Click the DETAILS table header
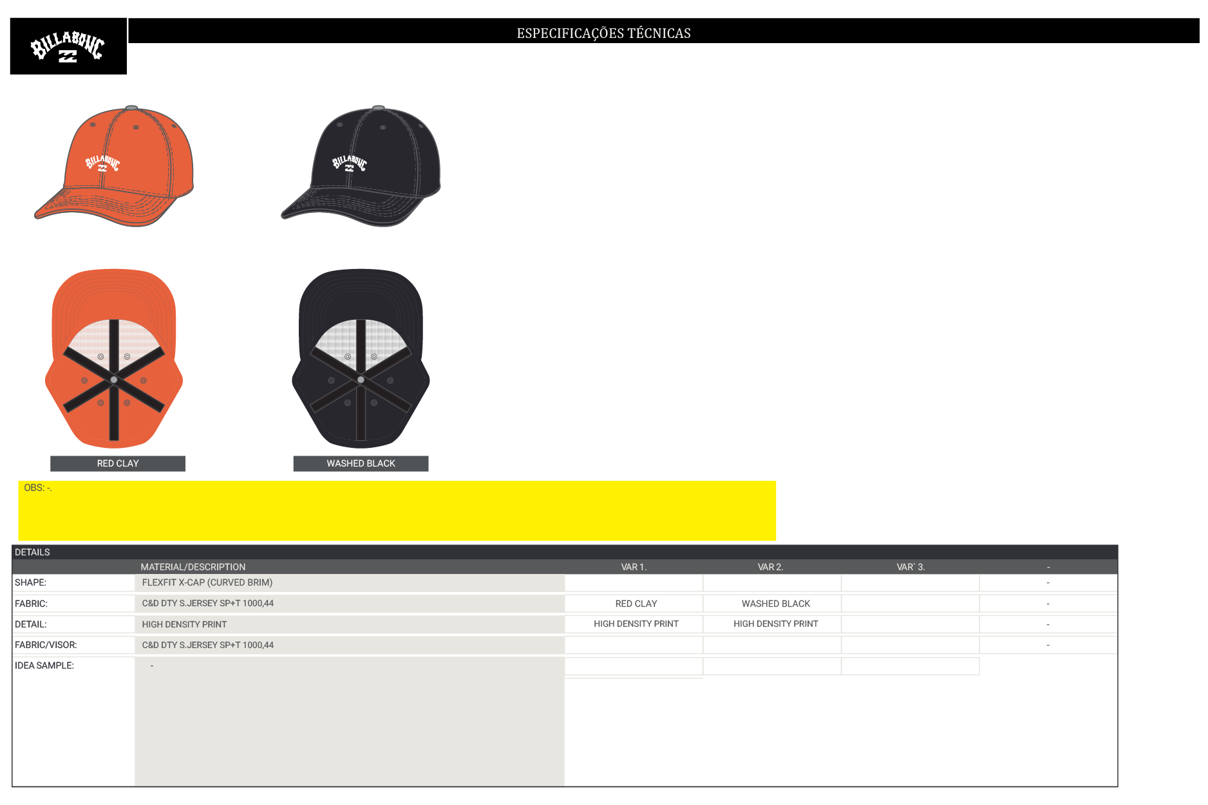The width and height of the screenshot is (1208, 805). (x=565, y=552)
